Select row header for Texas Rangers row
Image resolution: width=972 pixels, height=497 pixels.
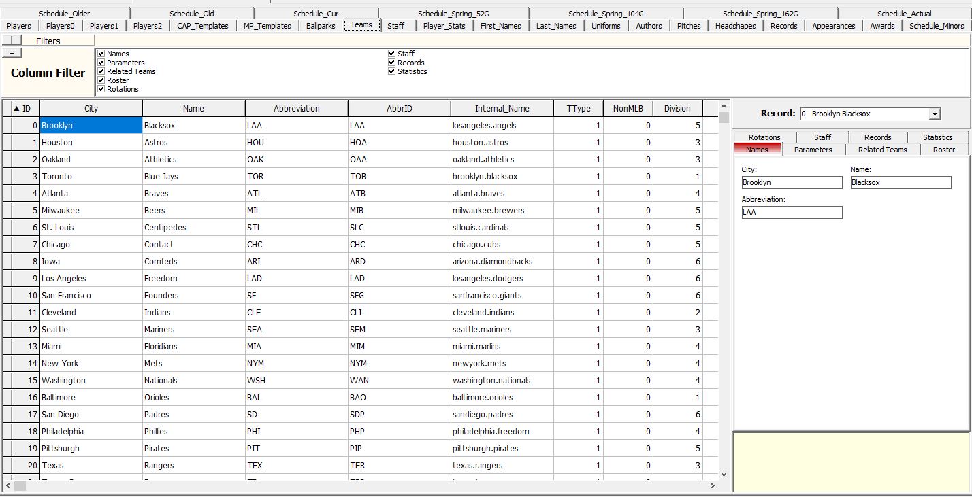pos(7,466)
